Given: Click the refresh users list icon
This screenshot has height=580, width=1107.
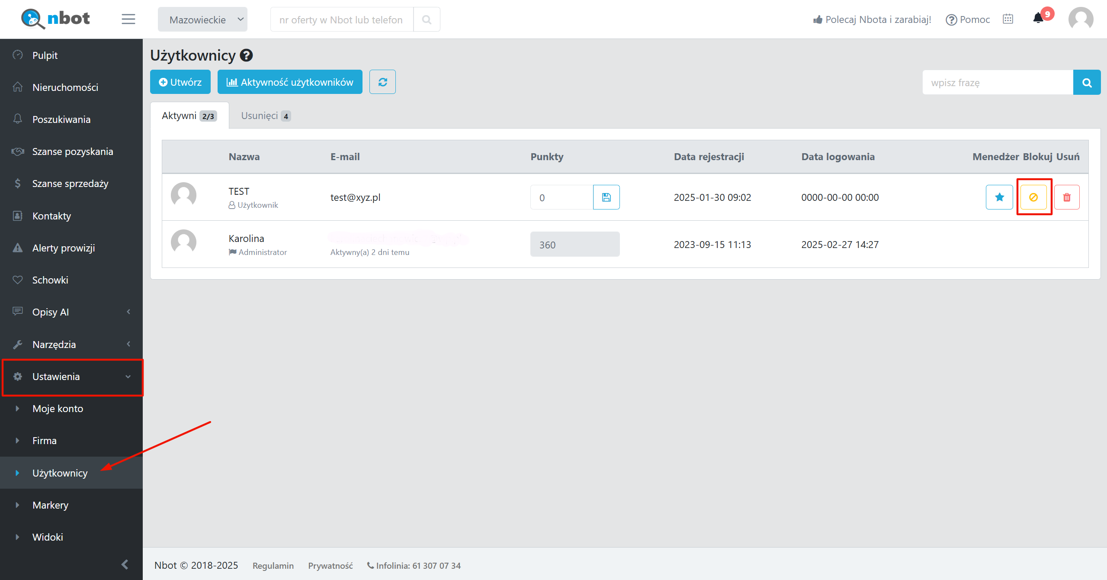Looking at the screenshot, I should point(382,82).
